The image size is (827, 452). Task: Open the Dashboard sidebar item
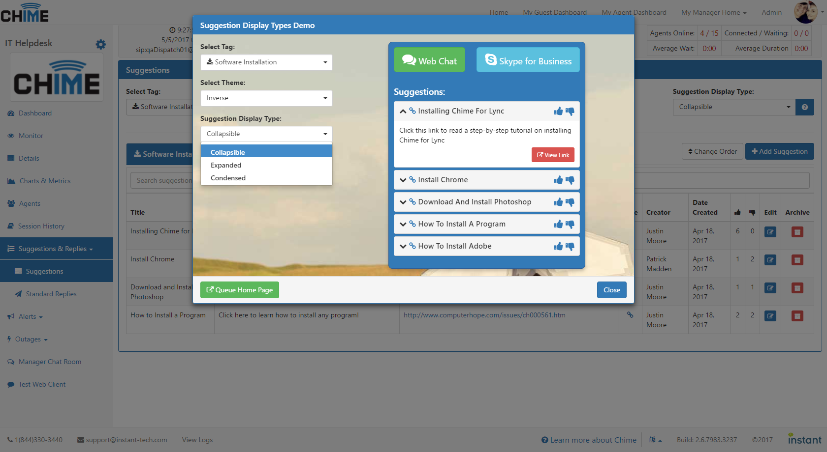coord(57,113)
